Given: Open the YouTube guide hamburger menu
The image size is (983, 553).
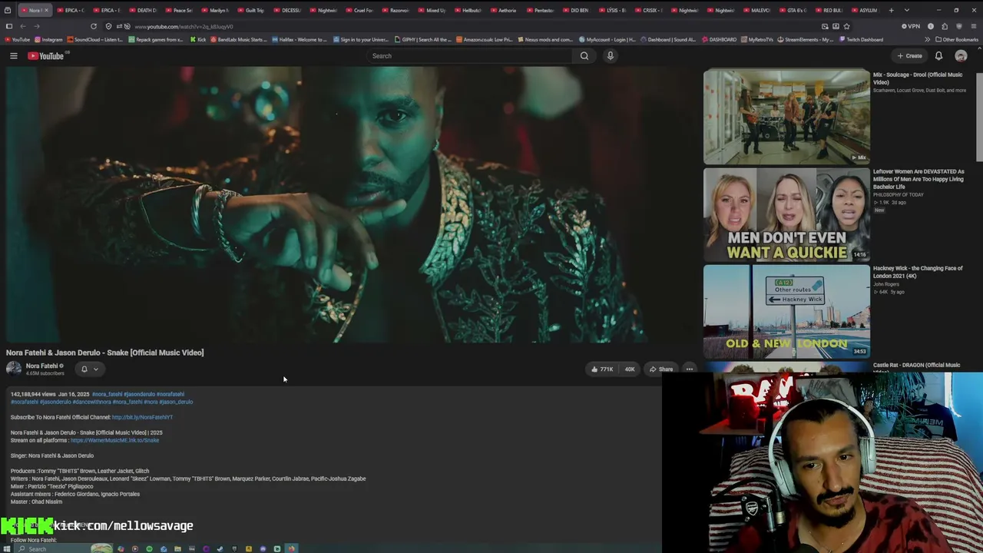Looking at the screenshot, I should pos(14,56).
